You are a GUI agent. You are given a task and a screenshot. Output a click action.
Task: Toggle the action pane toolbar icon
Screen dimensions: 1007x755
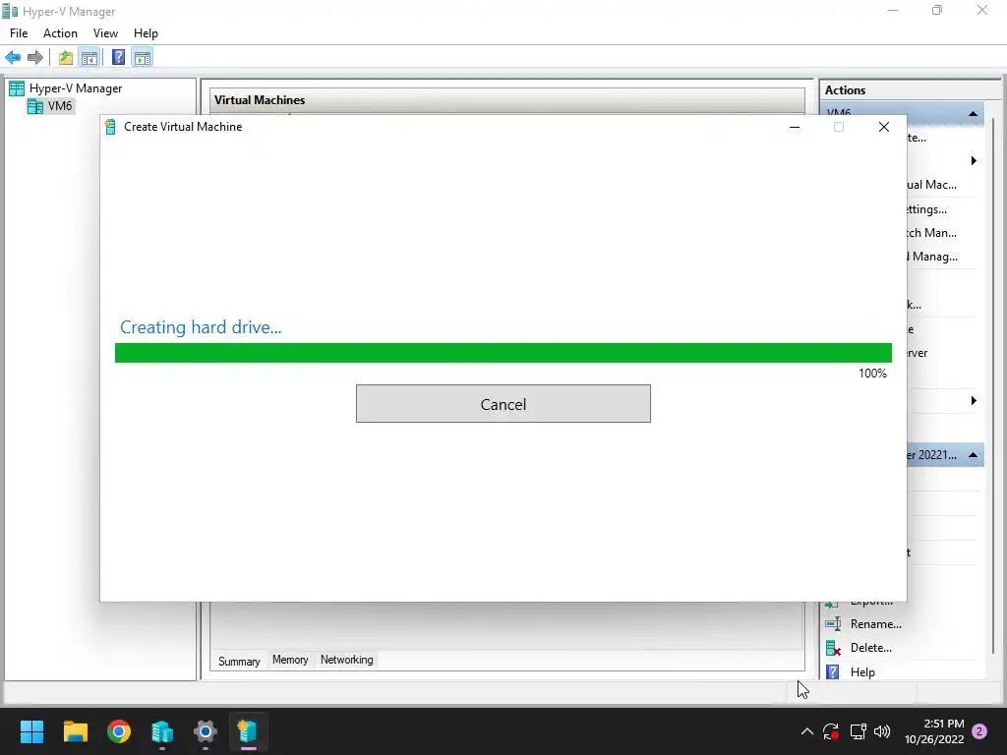tap(143, 58)
